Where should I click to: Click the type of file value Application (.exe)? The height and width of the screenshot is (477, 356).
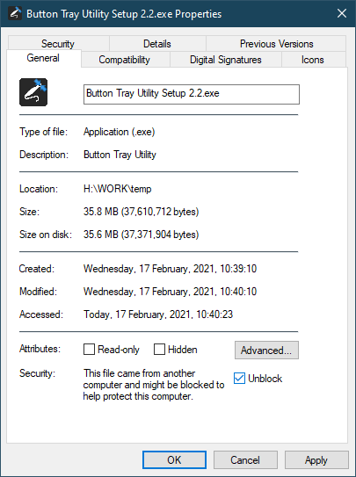click(120, 132)
